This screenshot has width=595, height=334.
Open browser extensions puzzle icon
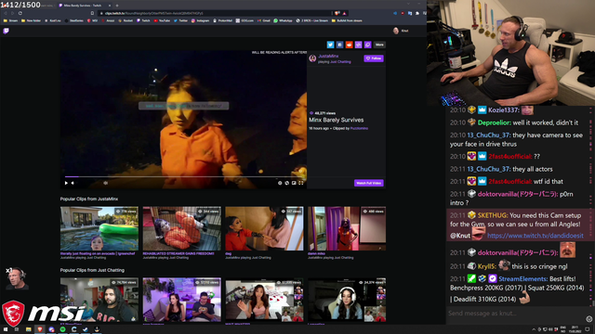tap(417, 13)
